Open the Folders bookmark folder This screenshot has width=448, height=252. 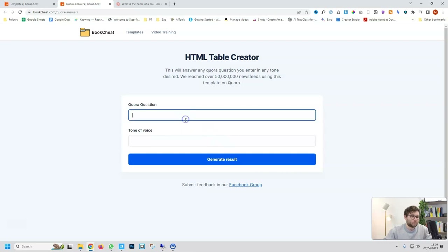pos(10,20)
